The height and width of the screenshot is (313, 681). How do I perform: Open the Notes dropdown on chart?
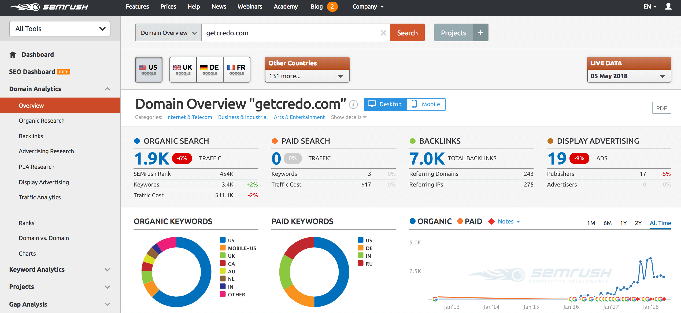(509, 222)
